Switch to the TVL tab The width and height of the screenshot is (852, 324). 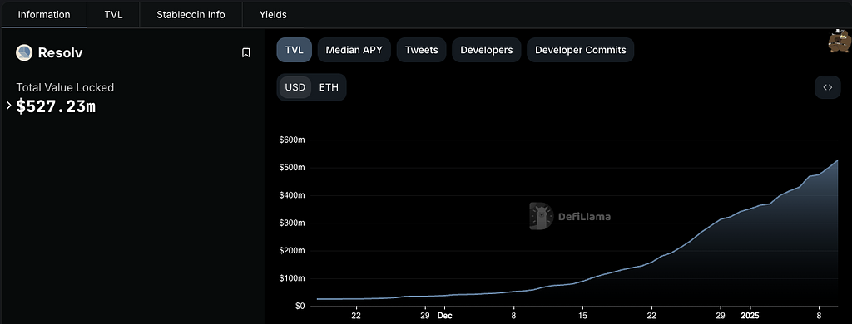pos(113,15)
